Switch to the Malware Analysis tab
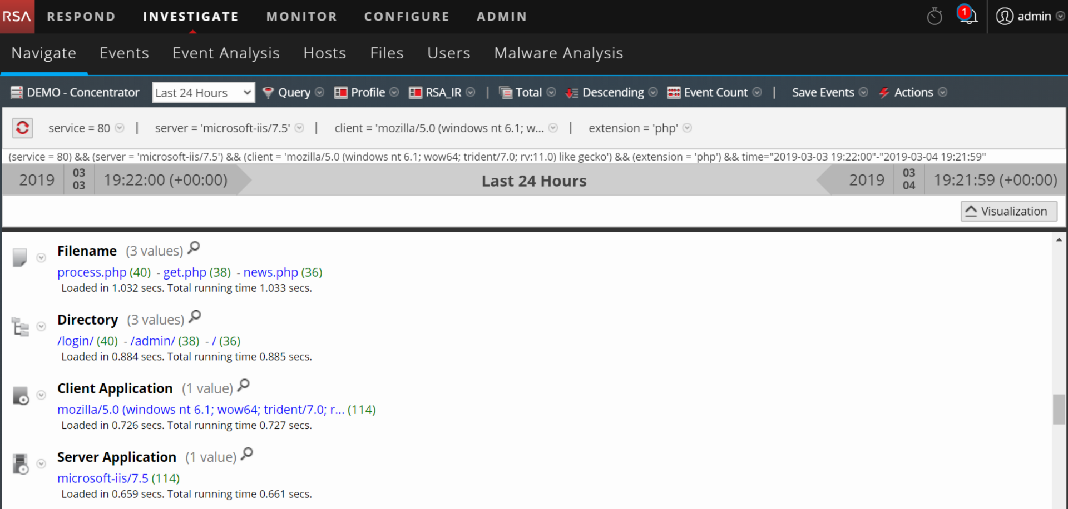1068x509 pixels. [558, 53]
